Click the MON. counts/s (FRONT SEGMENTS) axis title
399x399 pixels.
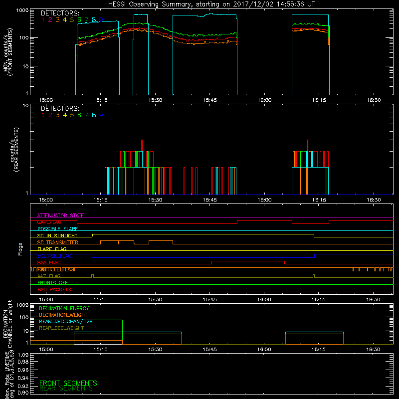pyautogui.click(x=7, y=52)
